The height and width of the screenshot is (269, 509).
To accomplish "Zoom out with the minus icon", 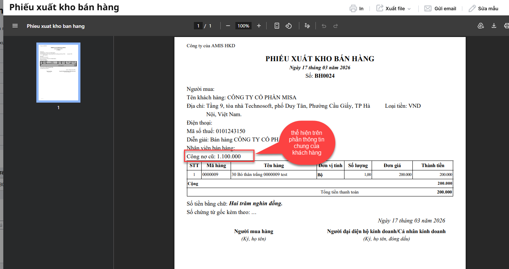I will click(228, 26).
